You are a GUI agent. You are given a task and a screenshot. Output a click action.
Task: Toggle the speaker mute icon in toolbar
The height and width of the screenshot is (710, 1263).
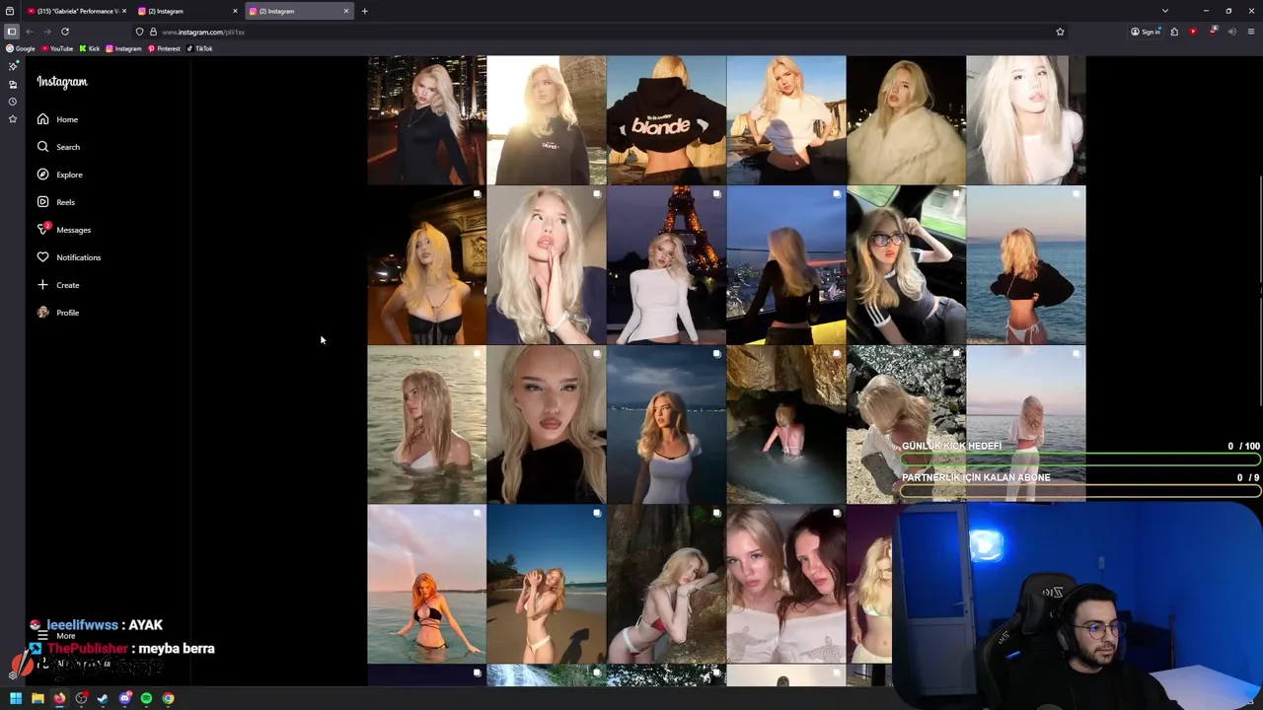(1231, 32)
